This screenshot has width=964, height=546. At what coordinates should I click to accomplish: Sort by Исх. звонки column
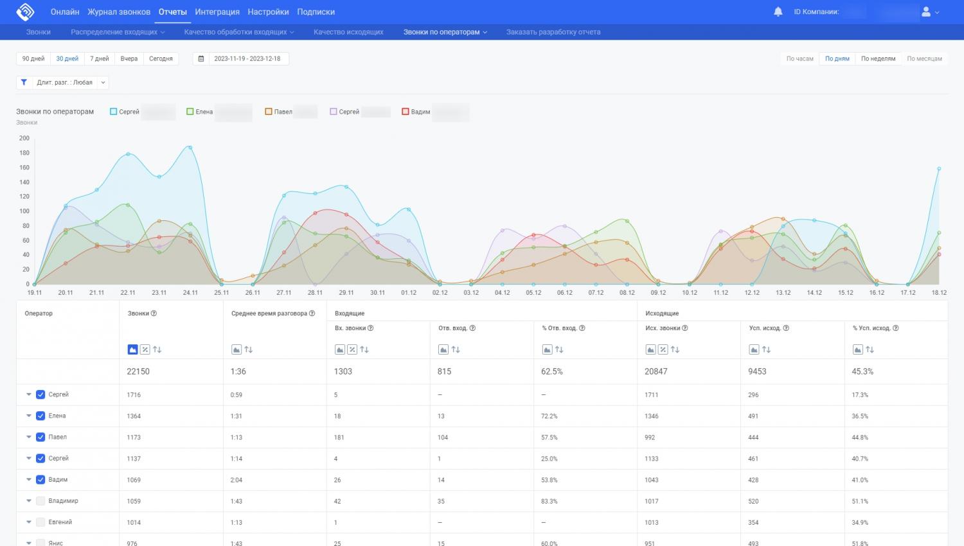click(x=675, y=349)
